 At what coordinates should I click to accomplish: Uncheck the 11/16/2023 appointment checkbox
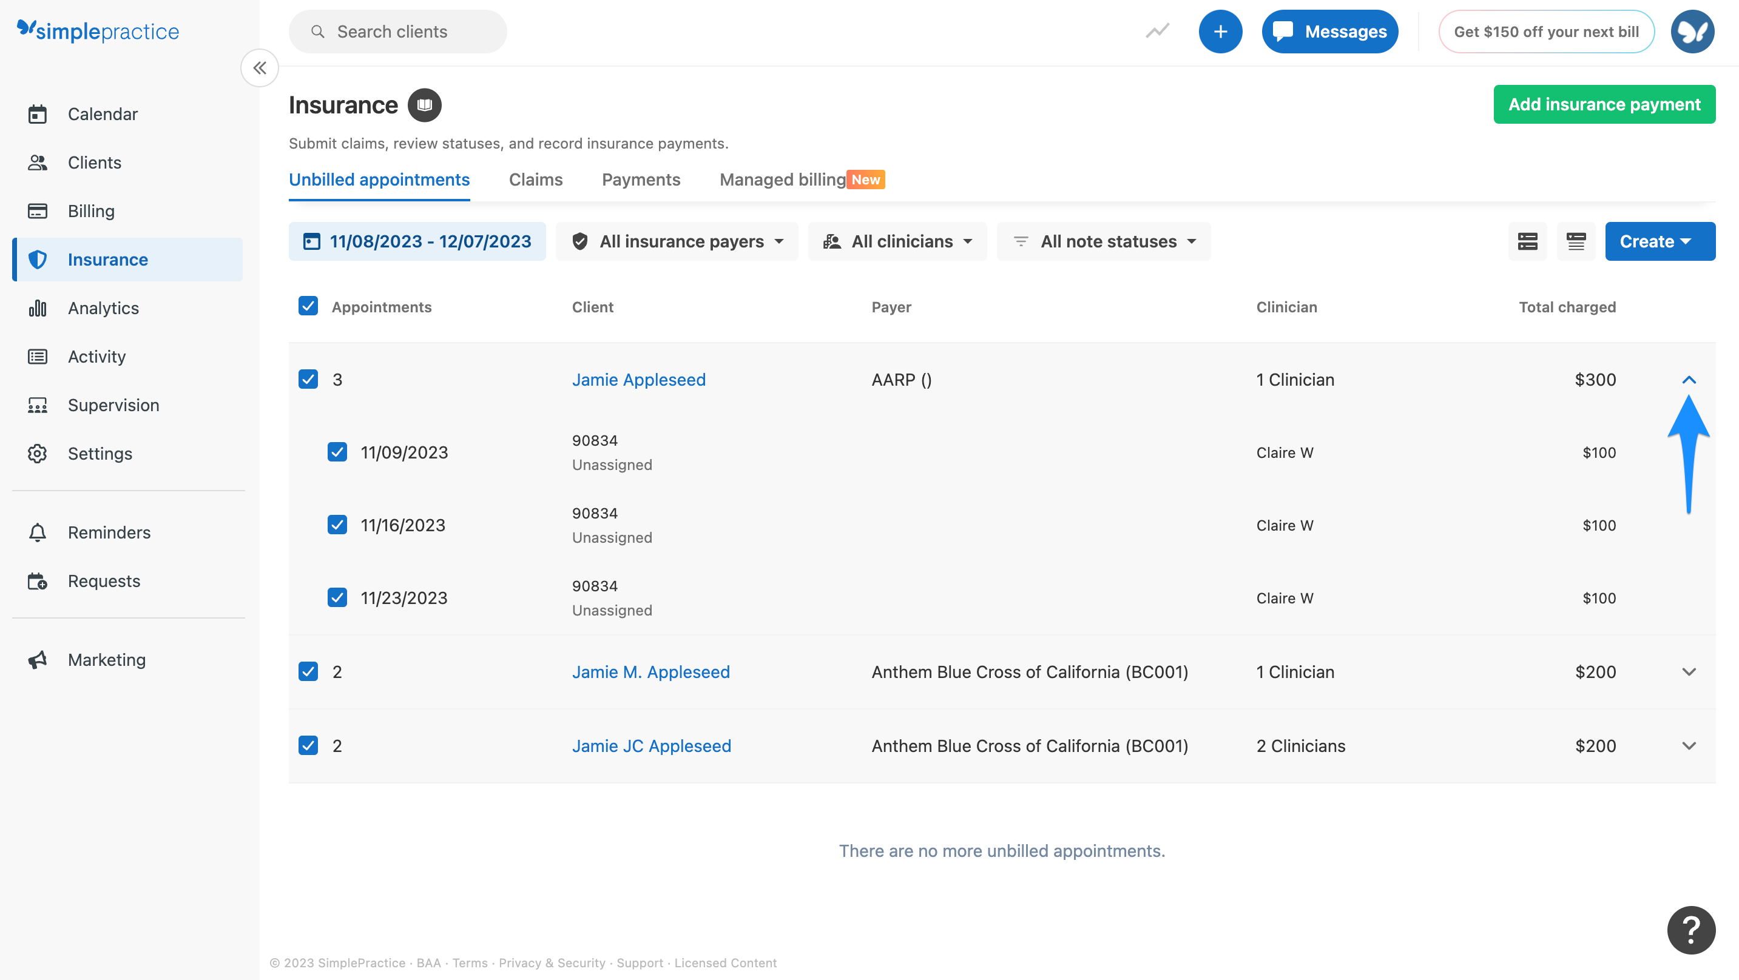[337, 525]
